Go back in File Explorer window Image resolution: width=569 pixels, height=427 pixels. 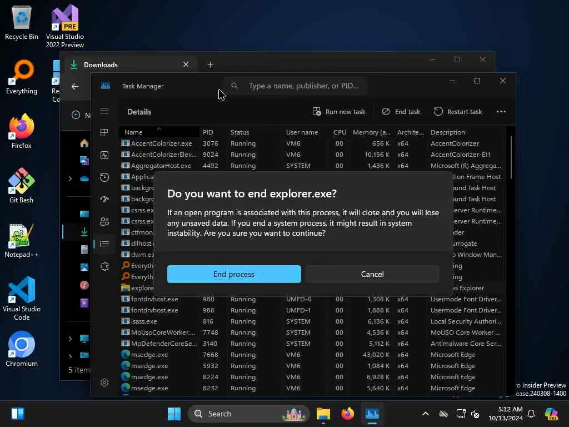click(x=75, y=86)
